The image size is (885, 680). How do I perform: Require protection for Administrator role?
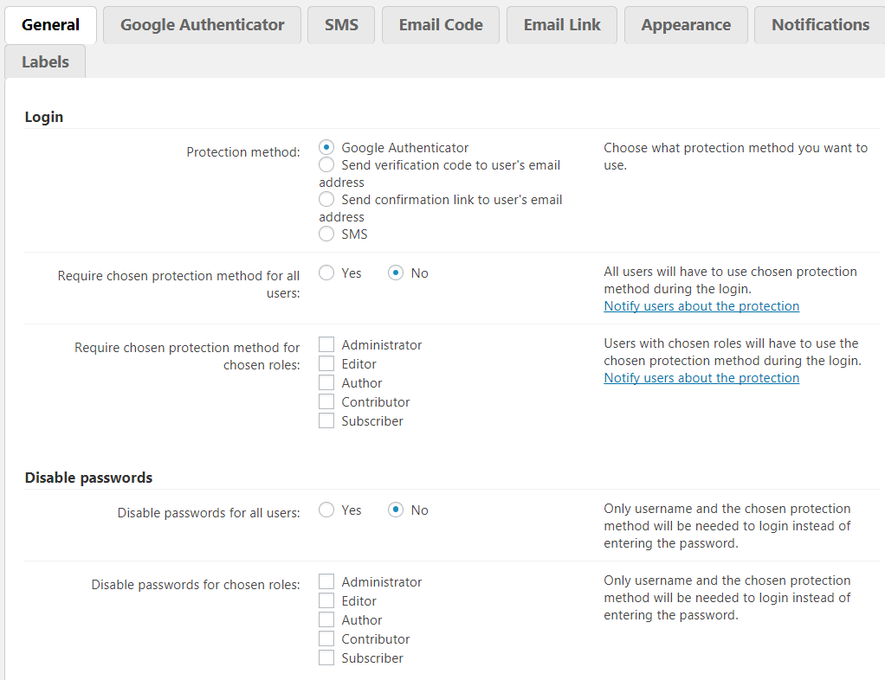[x=326, y=345]
